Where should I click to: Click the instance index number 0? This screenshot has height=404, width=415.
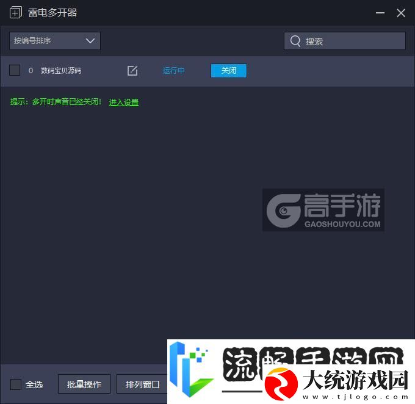pyautogui.click(x=31, y=71)
